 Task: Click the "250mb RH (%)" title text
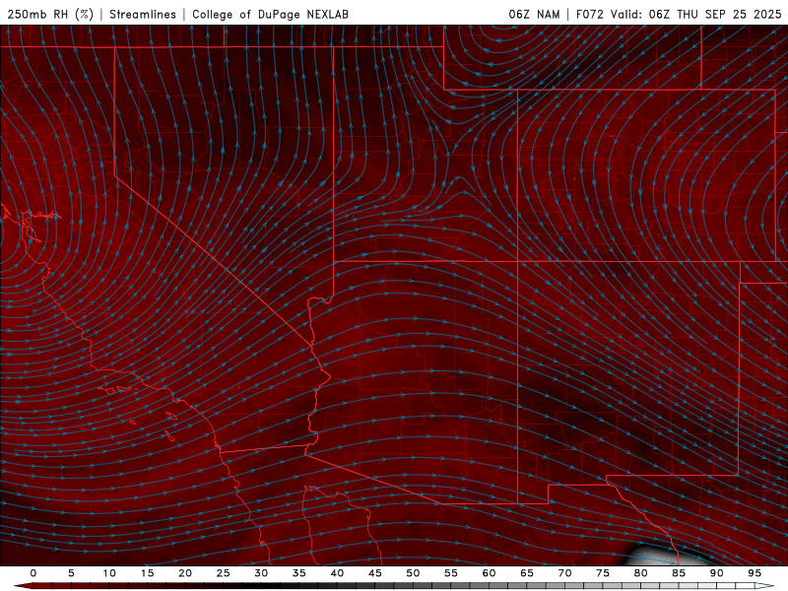pyautogui.click(x=50, y=14)
